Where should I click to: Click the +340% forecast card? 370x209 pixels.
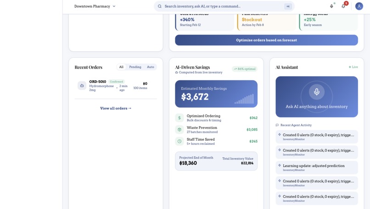tap(204, 22)
